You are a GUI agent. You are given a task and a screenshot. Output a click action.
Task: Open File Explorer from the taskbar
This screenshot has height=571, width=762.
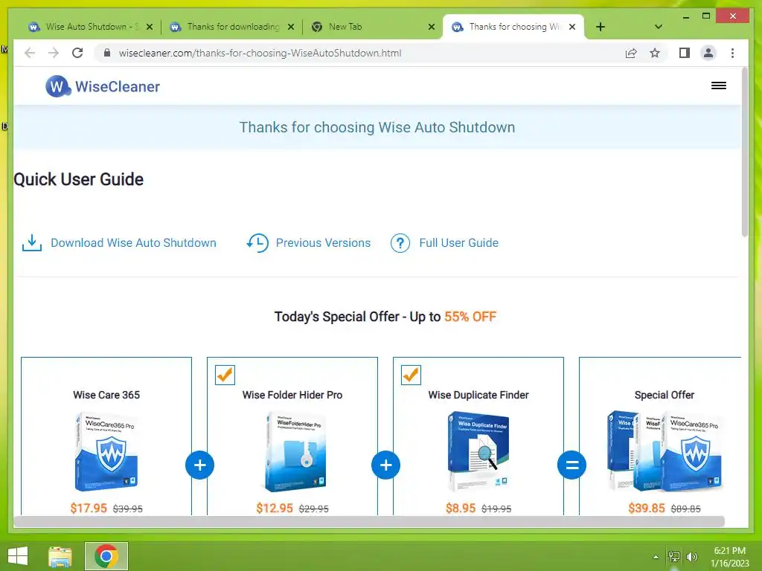[60, 556]
